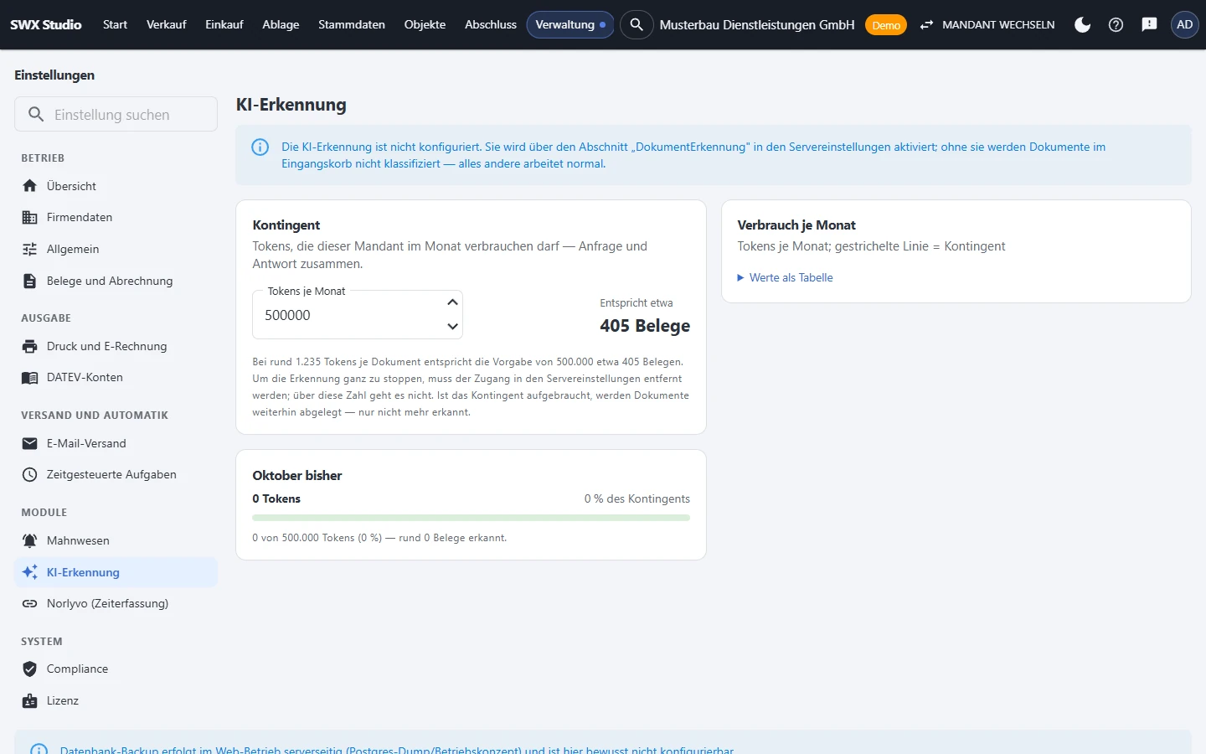Image resolution: width=1206 pixels, height=754 pixels.
Task: Click the MANDANT WECHSELN button
Action: [987, 24]
